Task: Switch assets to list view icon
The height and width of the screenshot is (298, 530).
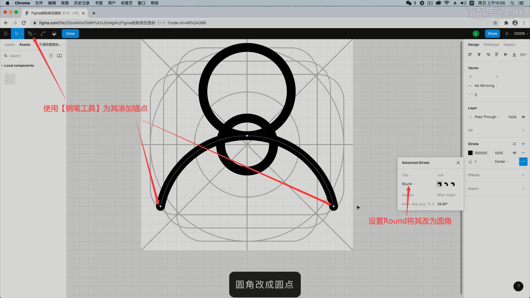Action: point(51,56)
